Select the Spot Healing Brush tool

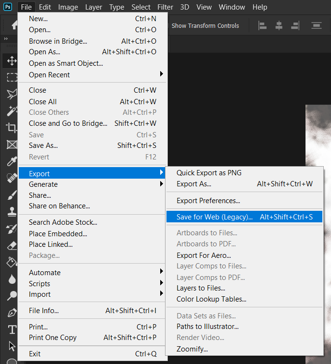coord(12,178)
